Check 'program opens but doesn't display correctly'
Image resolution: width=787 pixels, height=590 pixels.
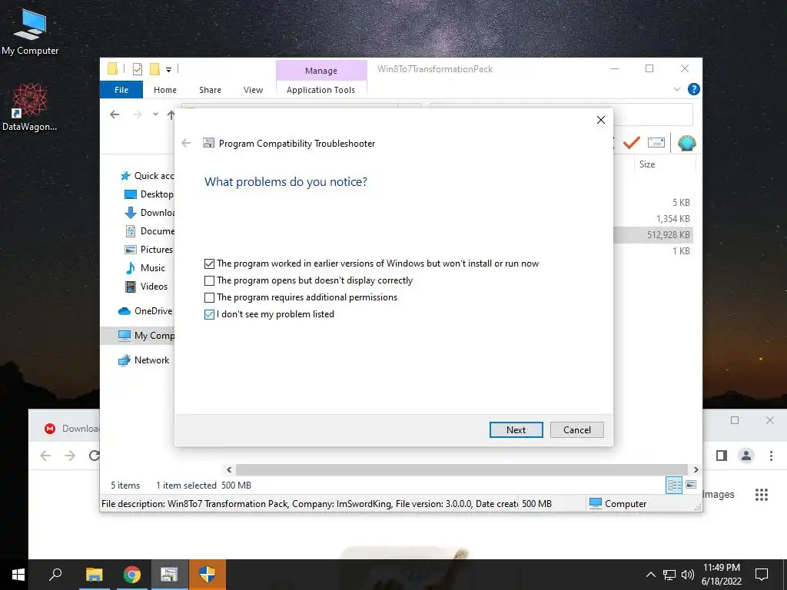(x=209, y=280)
